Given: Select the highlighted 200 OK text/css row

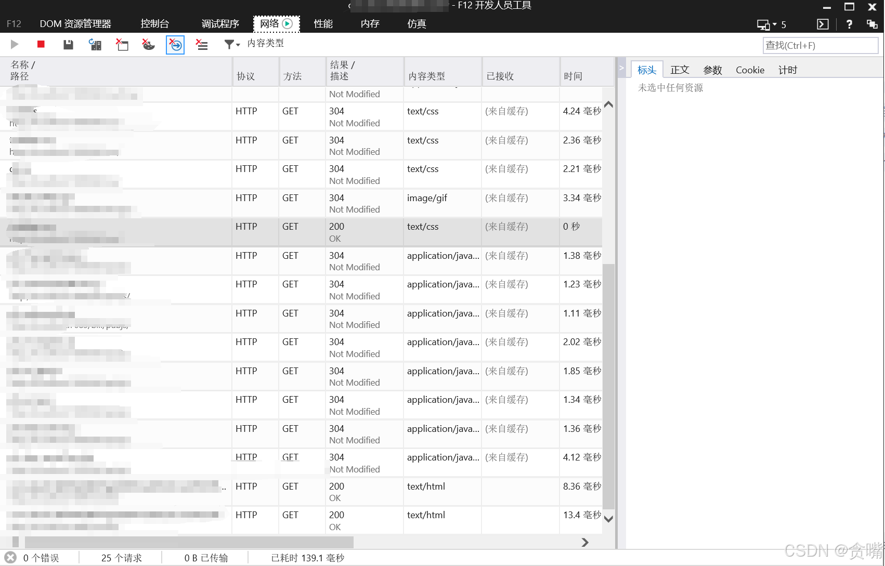Looking at the screenshot, I should 301,232.
